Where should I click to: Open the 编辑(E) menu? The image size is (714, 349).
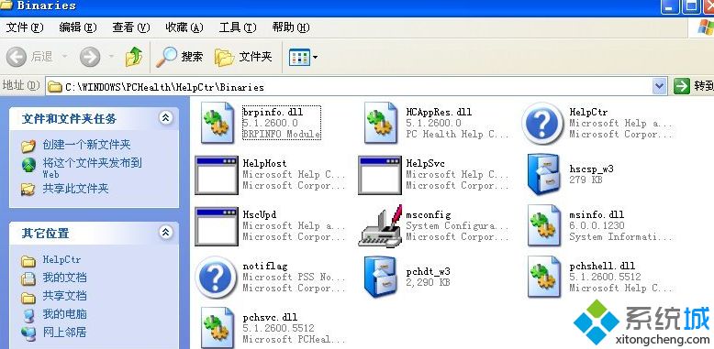[x=78, y=27]
